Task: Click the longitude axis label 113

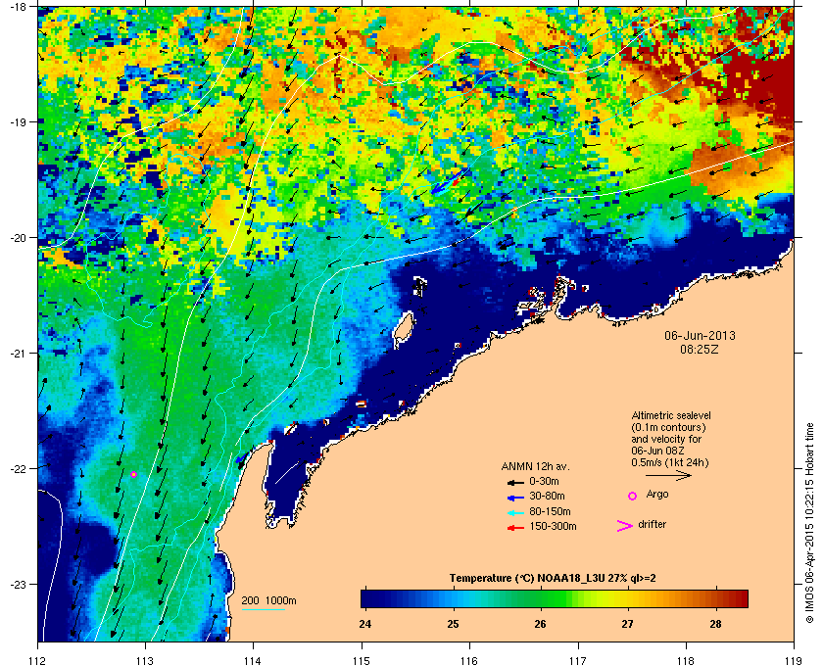Action: 145,660
